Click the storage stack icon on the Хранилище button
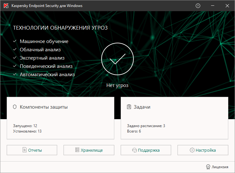 [77, 150]
